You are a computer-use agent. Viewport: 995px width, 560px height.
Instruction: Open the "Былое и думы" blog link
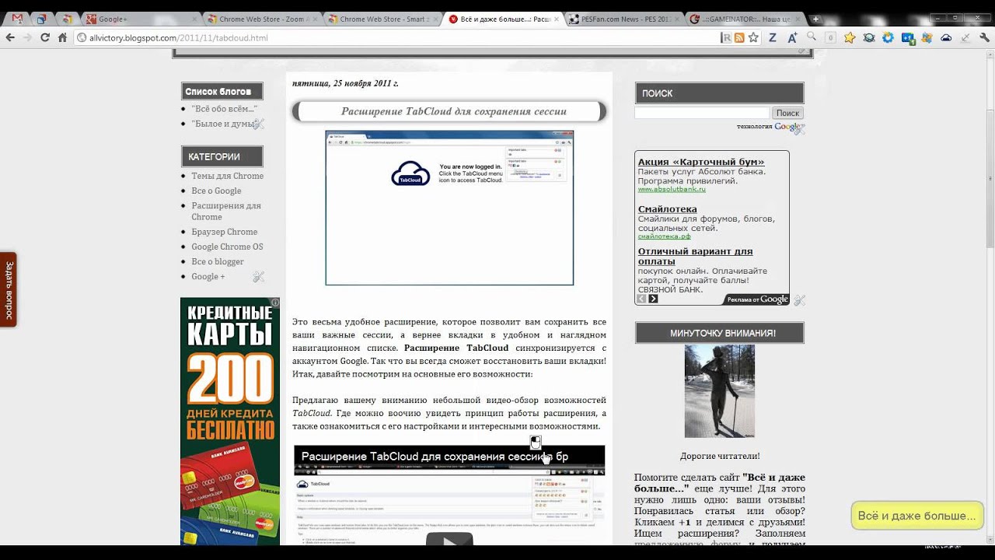coord(222,124)
